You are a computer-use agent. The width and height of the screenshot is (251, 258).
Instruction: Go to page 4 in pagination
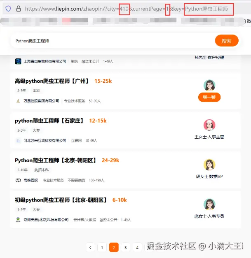[137, 247]
